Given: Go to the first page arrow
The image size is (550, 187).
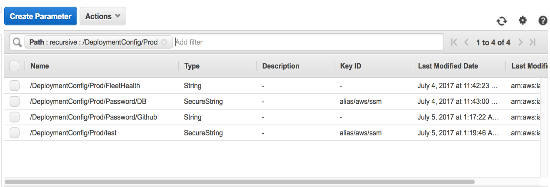Looking at the screenshot, I should point(454,42).
